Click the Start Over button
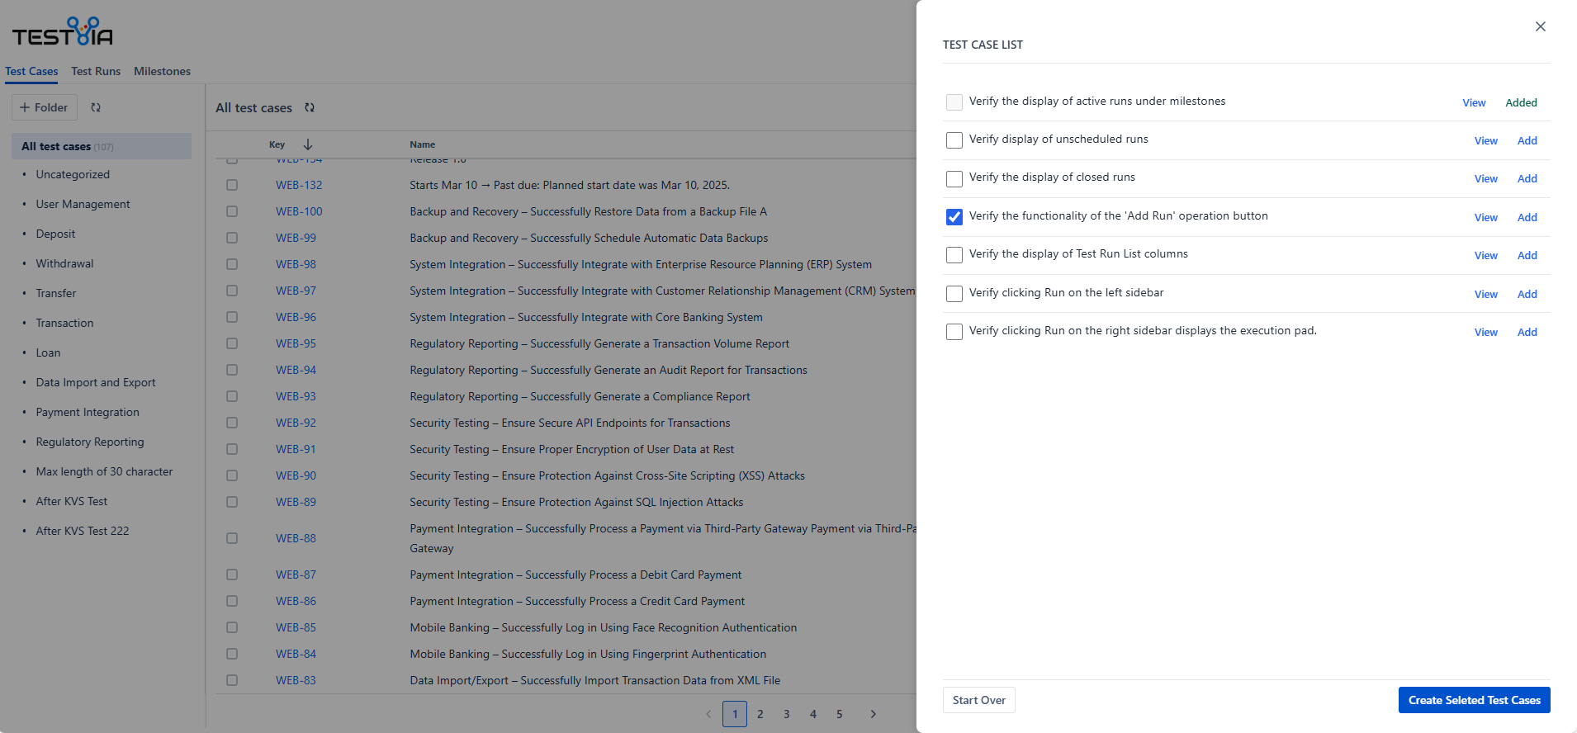Screen dimensions: 1577x733 point(978,700)
